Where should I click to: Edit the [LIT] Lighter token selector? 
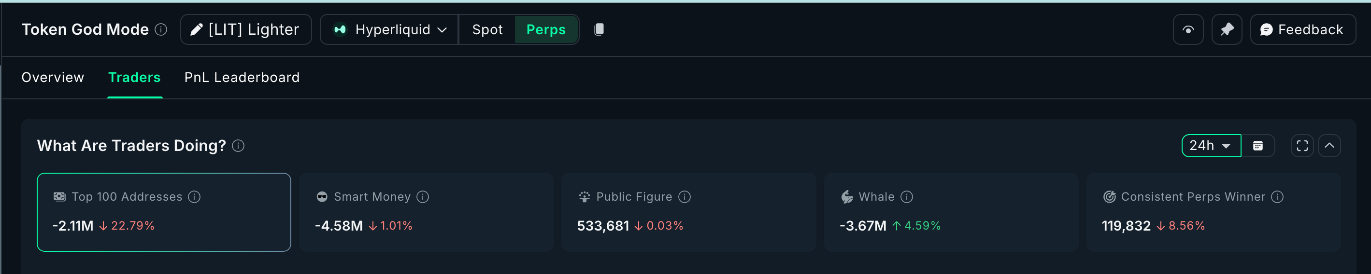[246, 30]
